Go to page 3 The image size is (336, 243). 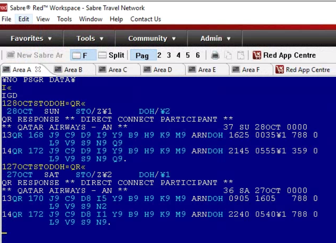pyautogui.click(x=169, y=55)
